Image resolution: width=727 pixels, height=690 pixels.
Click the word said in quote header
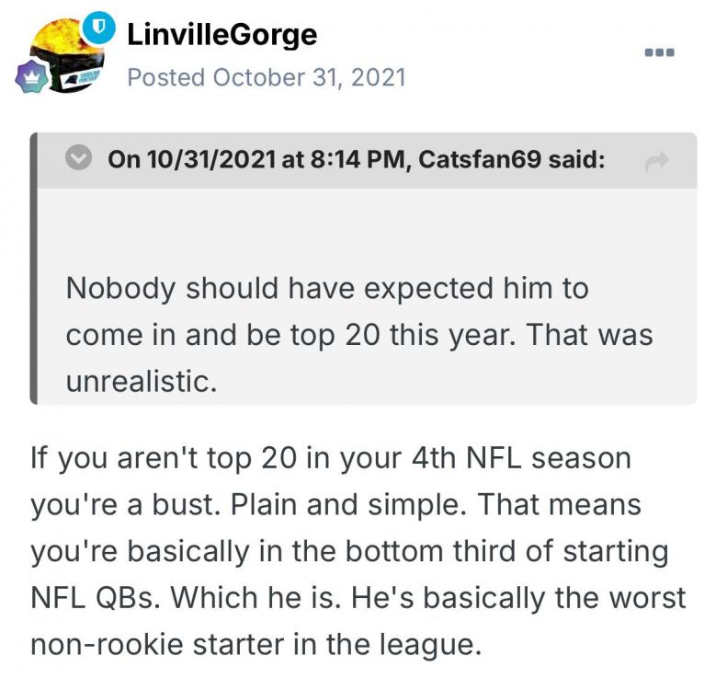pyautogui.click(x=576, y=161)
